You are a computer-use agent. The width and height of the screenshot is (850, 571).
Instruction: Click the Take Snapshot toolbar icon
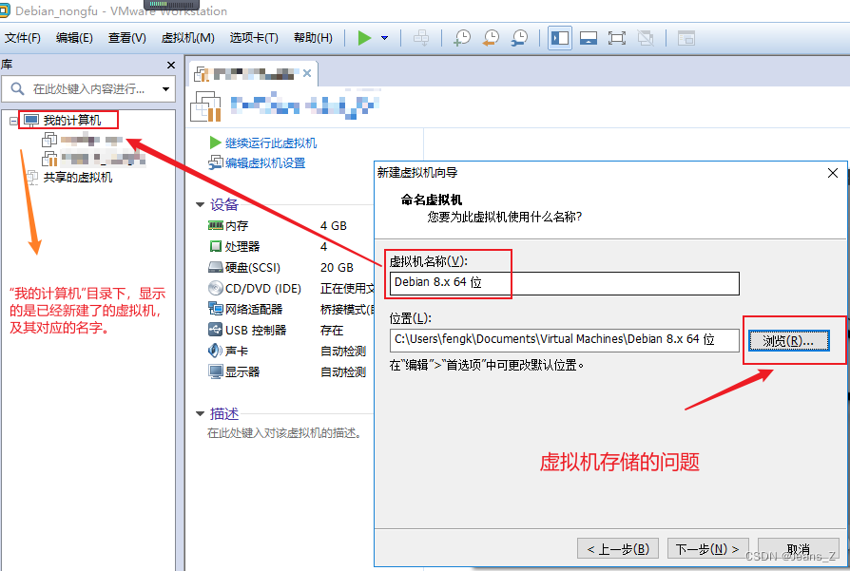tap(463, 37)
